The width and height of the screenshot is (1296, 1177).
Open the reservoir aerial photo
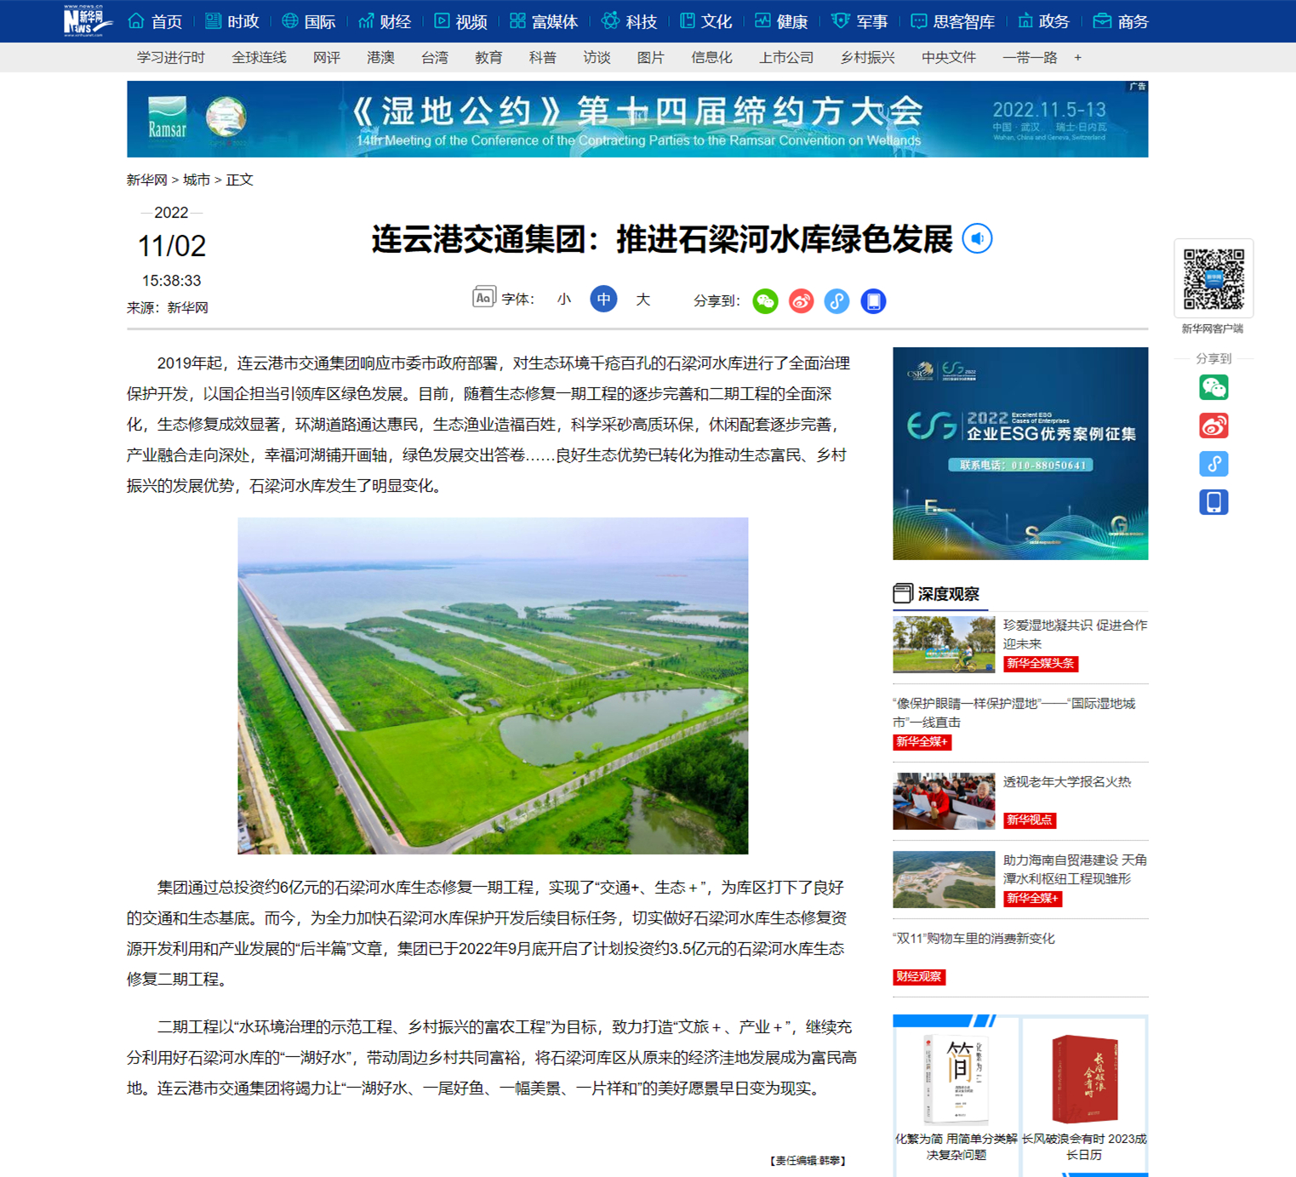493,685
